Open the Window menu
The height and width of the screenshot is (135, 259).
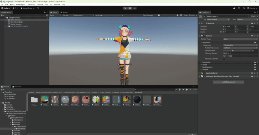(57, 4)
